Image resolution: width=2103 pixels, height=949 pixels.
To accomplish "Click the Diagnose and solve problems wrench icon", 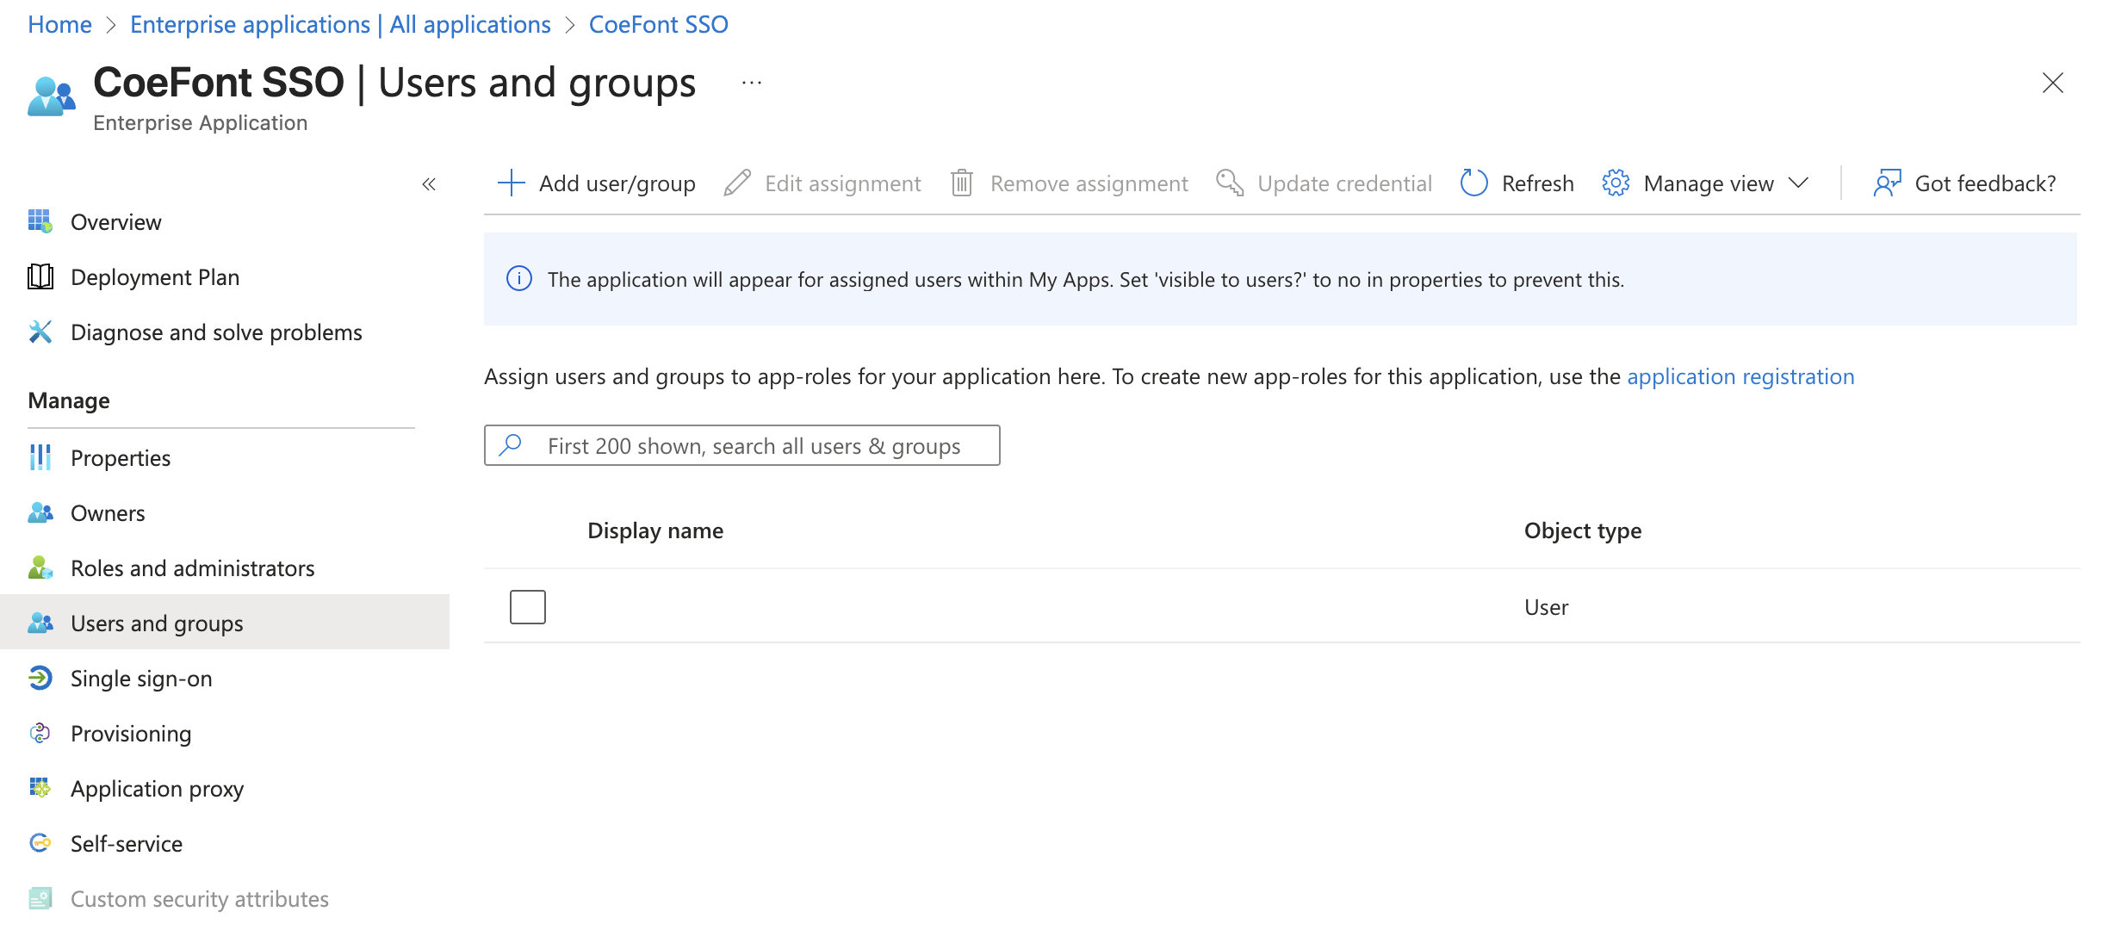I will tap(40, 332).
